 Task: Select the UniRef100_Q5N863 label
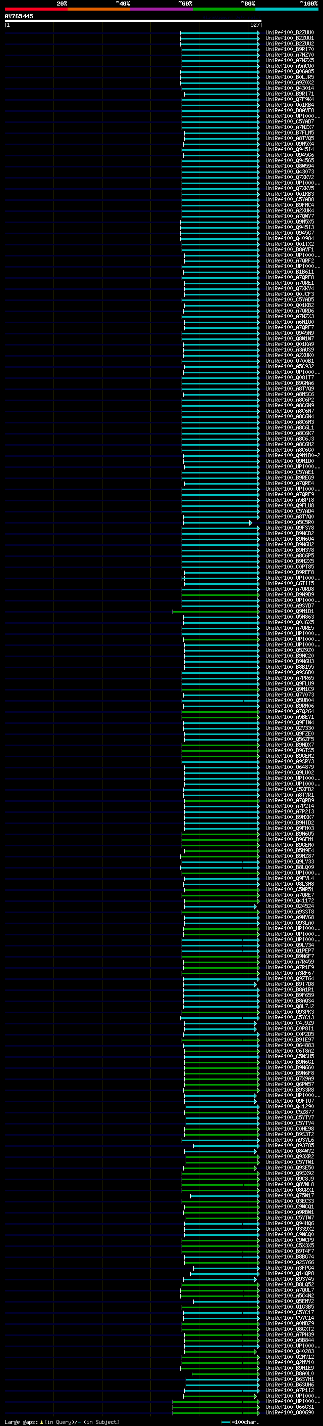point(289,617)
